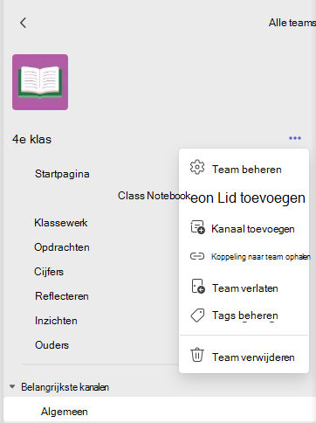Open Class Notebook item
The height and width of the screenshot is (423, 316).
click(154, 196)
